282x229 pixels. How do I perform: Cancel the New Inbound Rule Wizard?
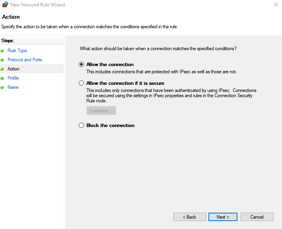(257, 217)
